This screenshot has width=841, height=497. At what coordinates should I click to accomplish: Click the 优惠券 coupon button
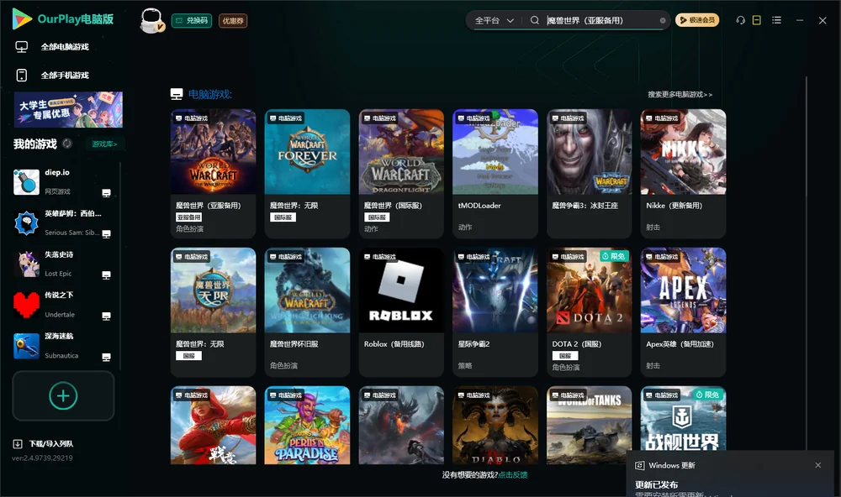point(233,20)
